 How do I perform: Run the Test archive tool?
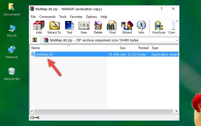pyautogui.click(x=69, y=27)
